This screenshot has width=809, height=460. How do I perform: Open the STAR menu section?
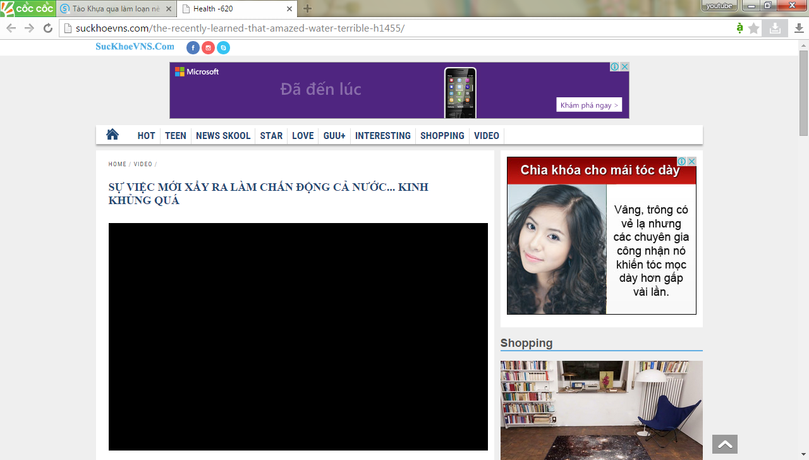(271, 135)
